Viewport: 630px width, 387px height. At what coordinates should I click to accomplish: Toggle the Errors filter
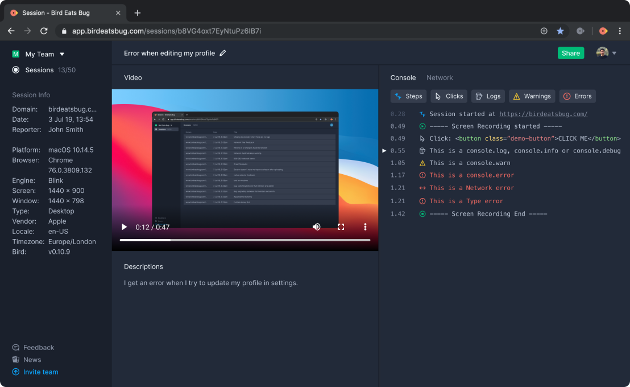577,96
